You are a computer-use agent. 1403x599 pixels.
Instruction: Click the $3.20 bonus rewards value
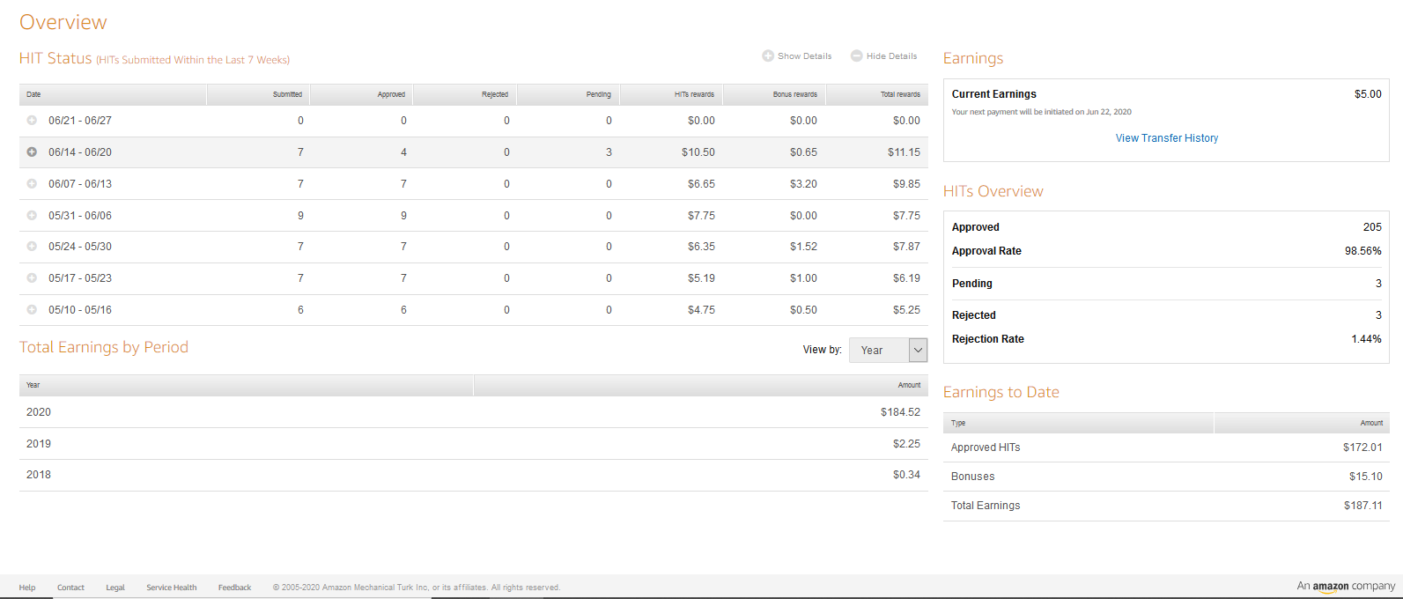coord(803,184)
